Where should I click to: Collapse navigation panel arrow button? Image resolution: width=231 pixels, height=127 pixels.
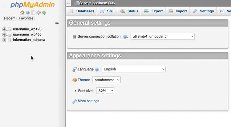(68, 3)
